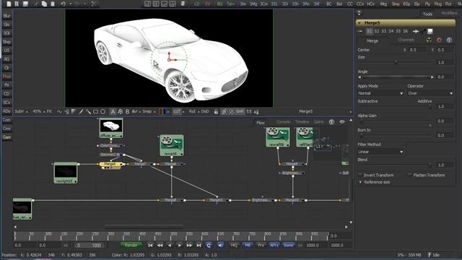The height and width of the screenshot is (260, 462).
Task: Toggle the Some render button
Action: [x=289, y=246]
